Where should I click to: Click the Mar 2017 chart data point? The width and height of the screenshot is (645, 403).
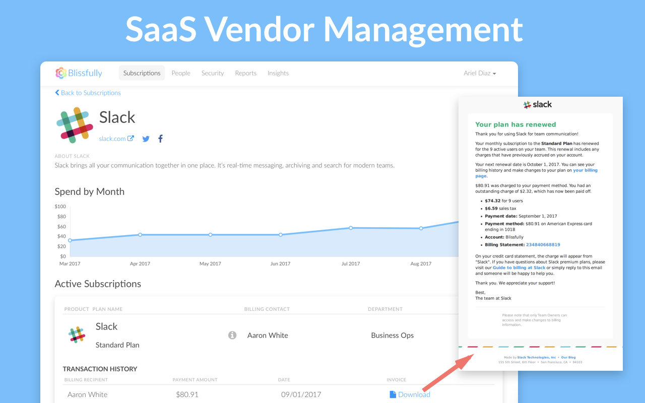70,240
